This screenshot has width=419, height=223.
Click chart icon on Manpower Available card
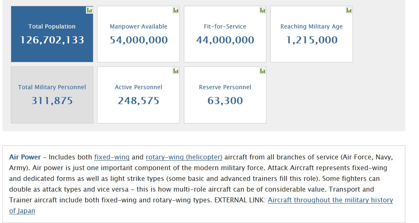pos(176,10)
